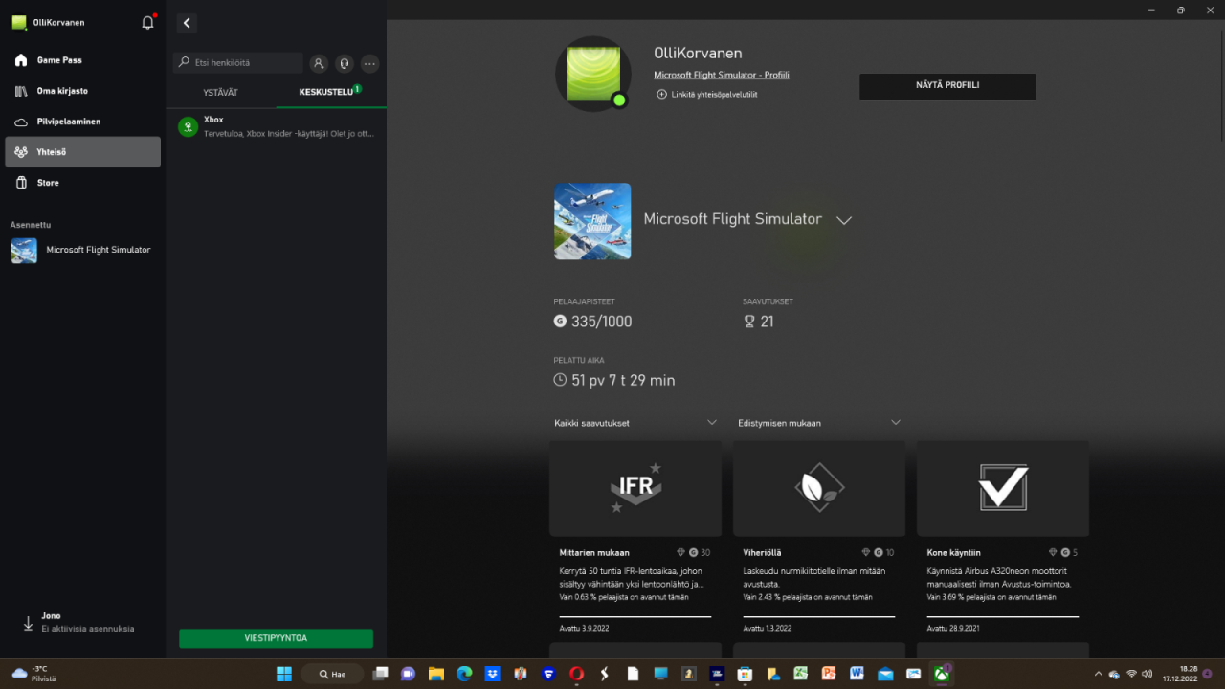Screen dimensions: 1225x689
Task: Focus the Etsi henkilöitä search field
Action: (238, 63)
